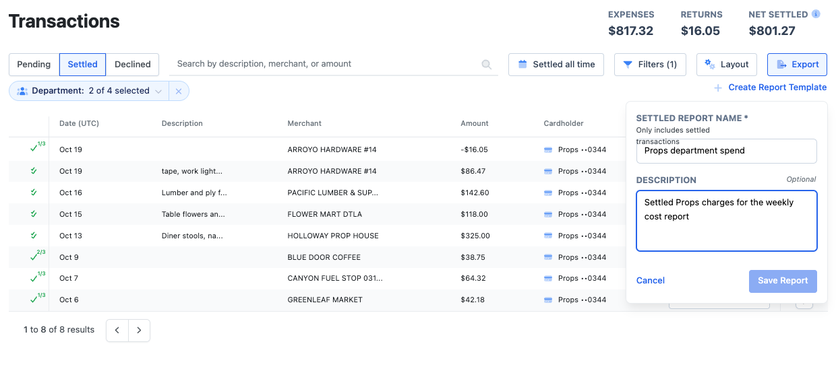The height and width of the screenshot is (377, 836).
Task: Select the PACIFIC LUMBER & SUP... merchant cell
Action: coord(333,193)
